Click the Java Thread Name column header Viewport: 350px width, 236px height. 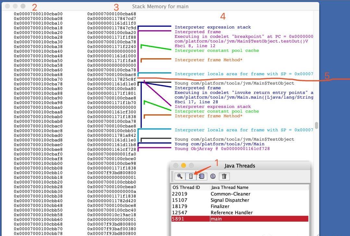(x=230, y=187)
